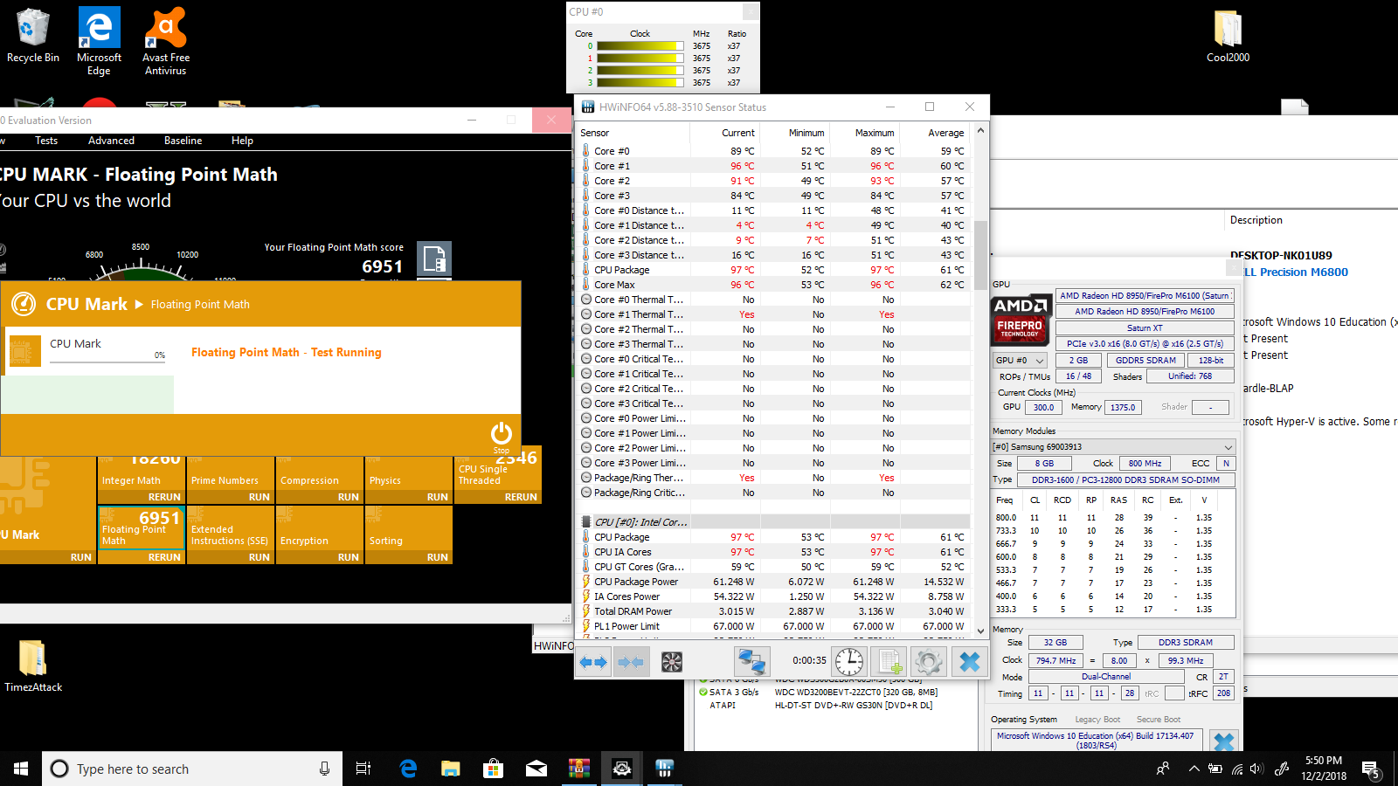
Task: Reset elapsed time with the clock icon
Action: [x=848, y=662]
